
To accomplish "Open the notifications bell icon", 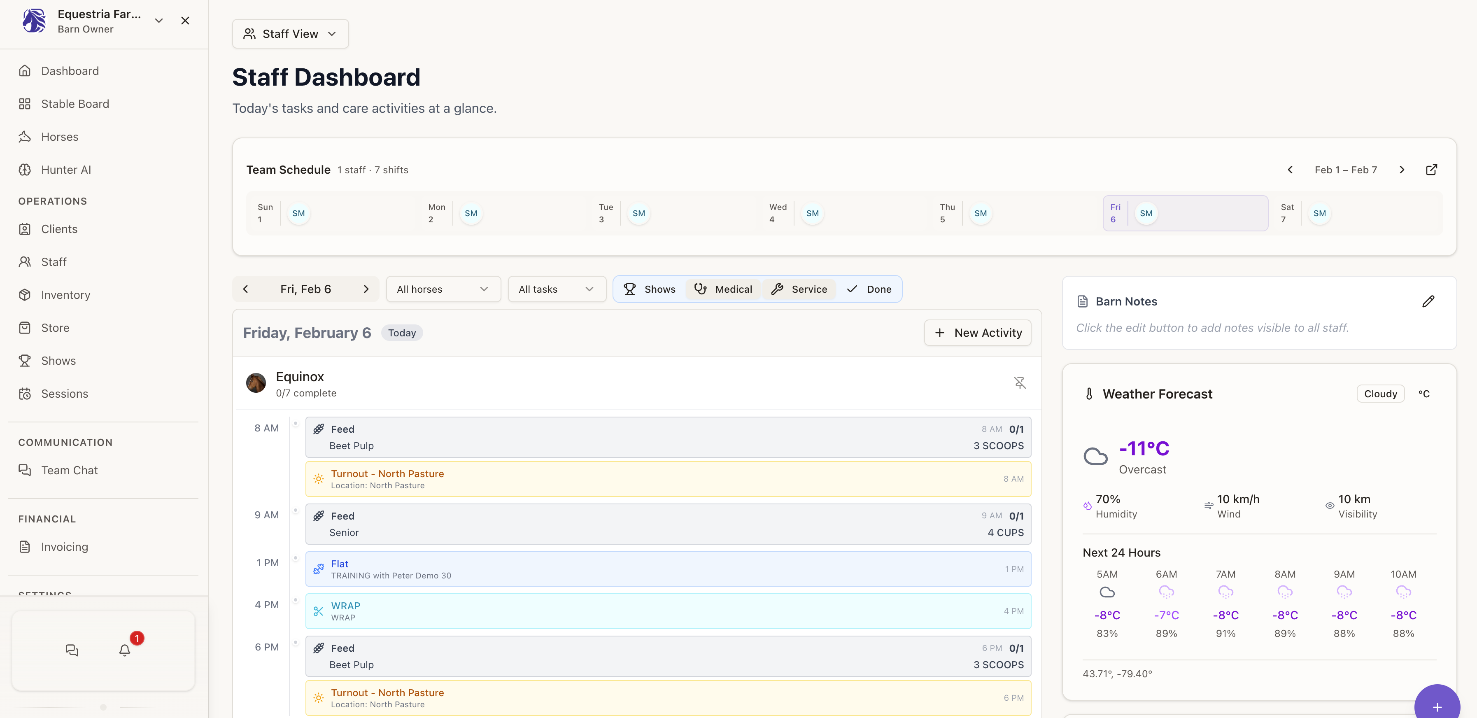I will click(x=124, y=650).
